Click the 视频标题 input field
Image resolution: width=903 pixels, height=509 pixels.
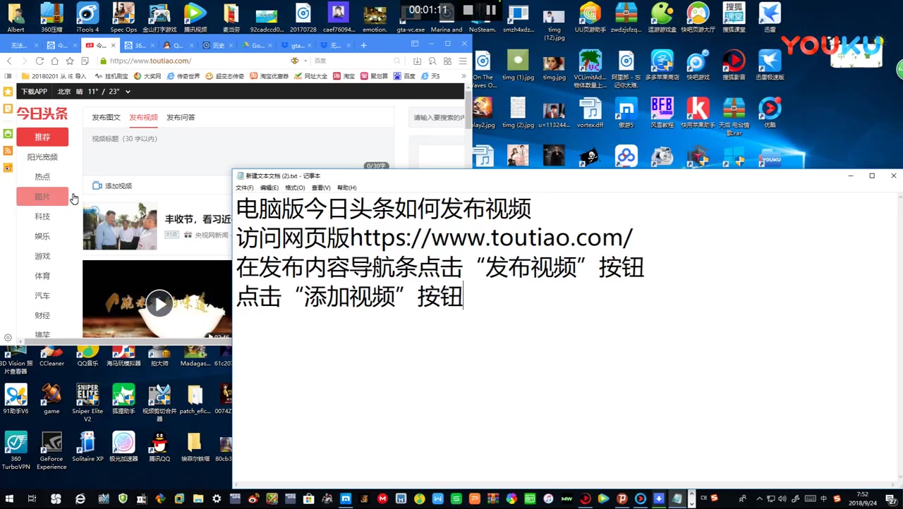[x=238, y=149]
